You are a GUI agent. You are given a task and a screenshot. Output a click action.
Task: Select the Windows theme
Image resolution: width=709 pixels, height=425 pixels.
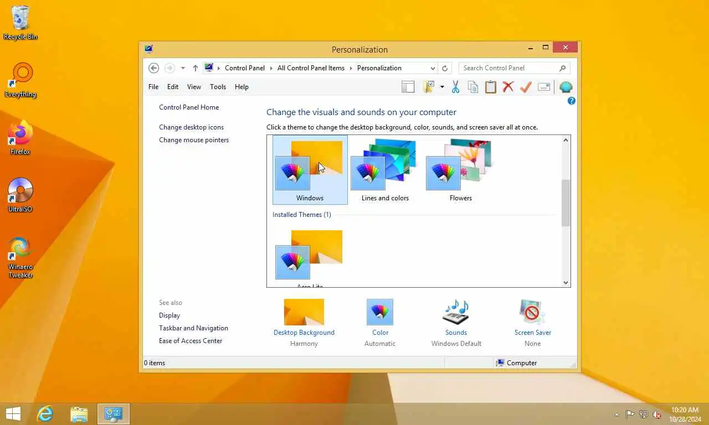point(310,170)
